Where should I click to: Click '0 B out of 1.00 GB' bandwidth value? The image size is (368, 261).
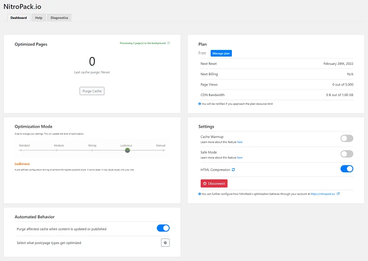[339, 95]
